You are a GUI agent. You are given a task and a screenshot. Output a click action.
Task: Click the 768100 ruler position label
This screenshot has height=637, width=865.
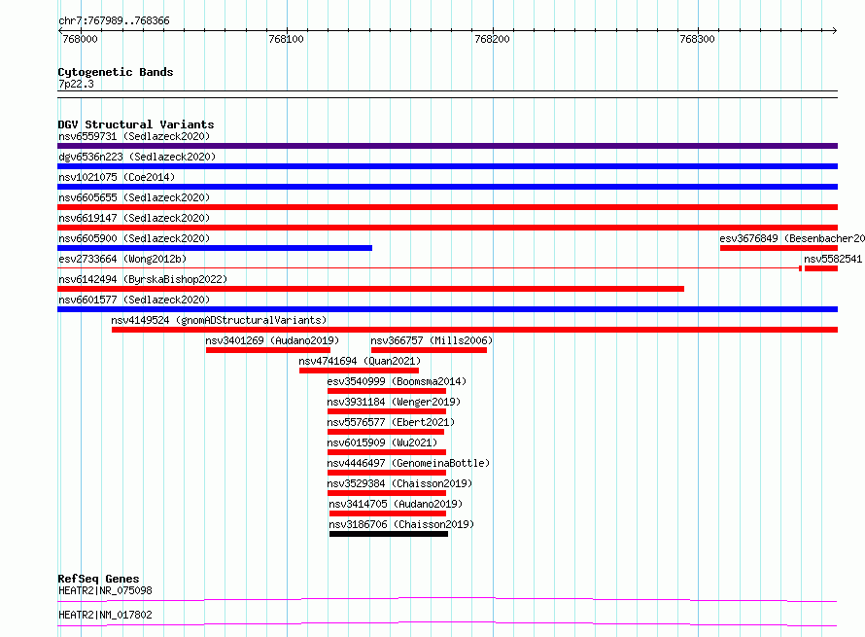286,39
